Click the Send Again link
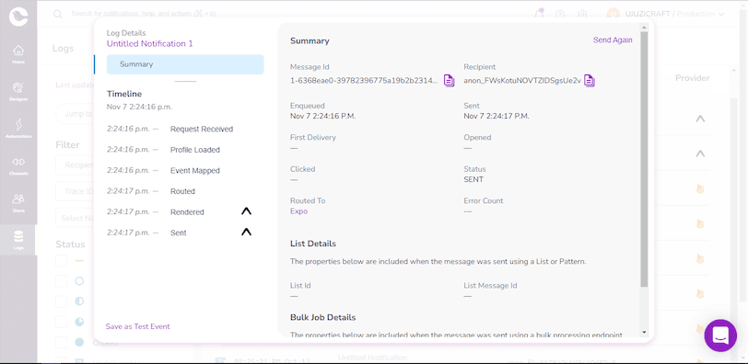 [x=613, y=40]
